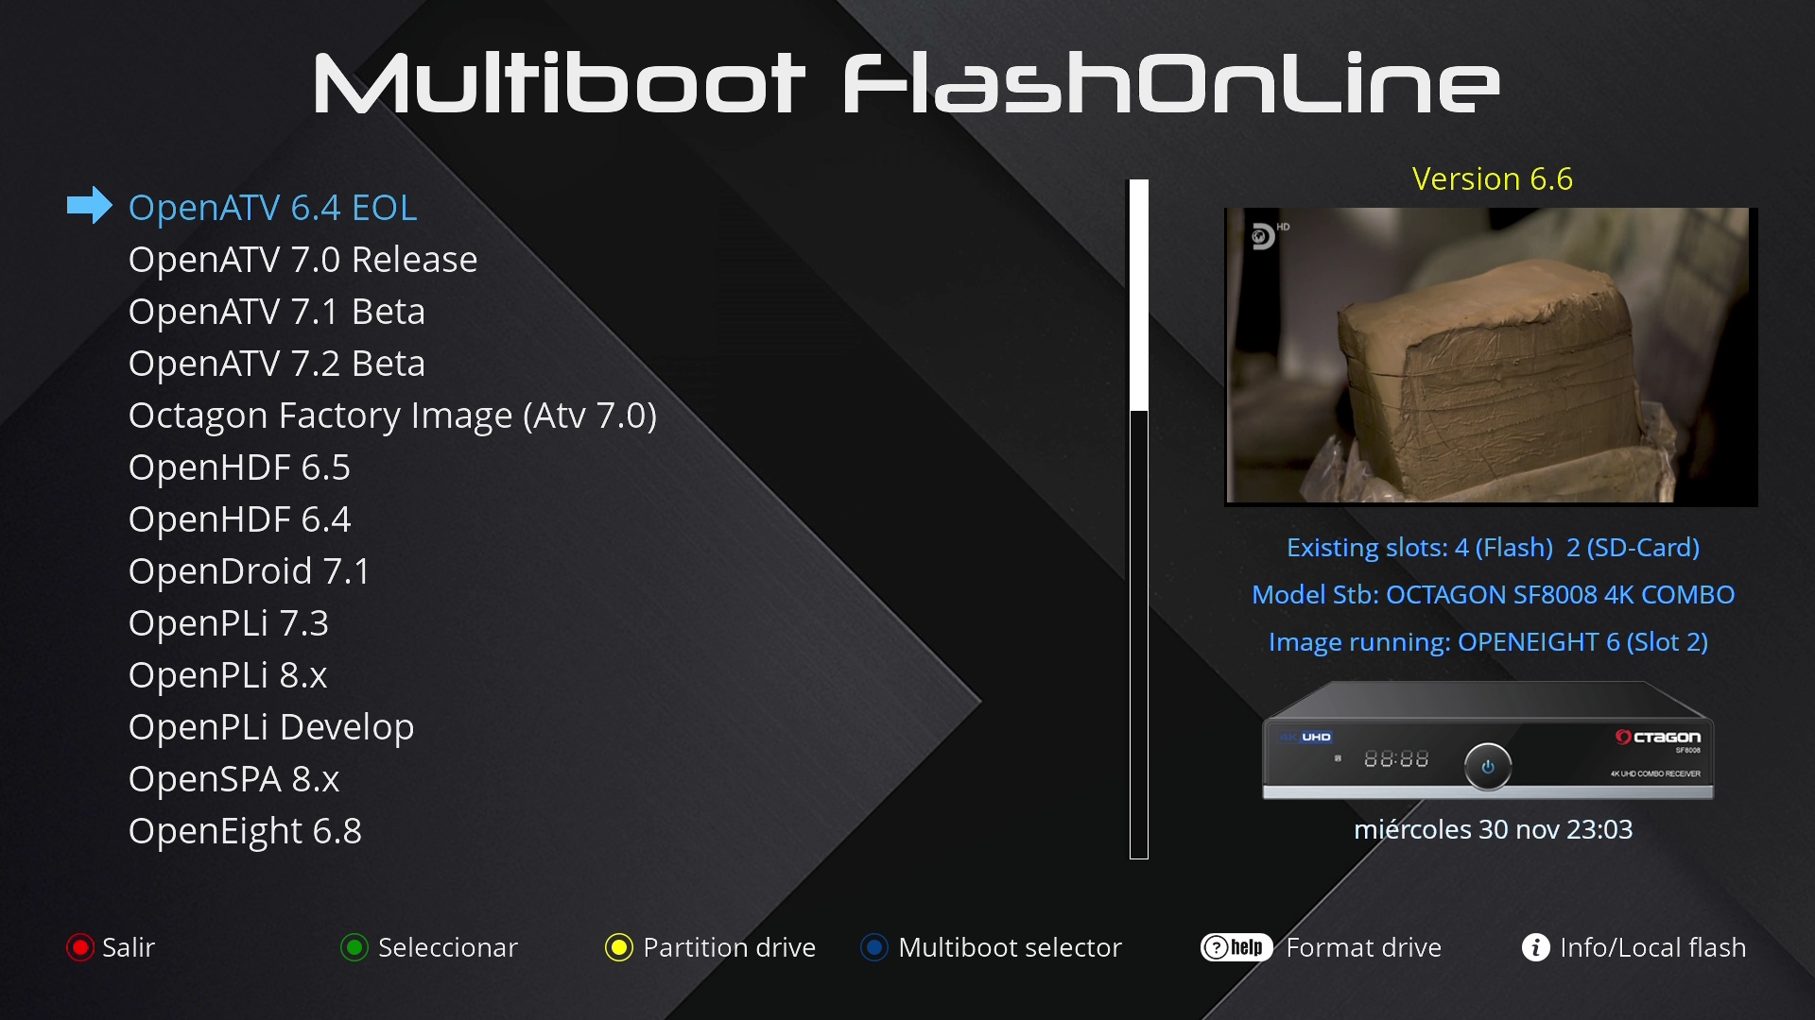
Task: Choose OpenATV 7.2 Beta image
Action: (x=276, y=364)
